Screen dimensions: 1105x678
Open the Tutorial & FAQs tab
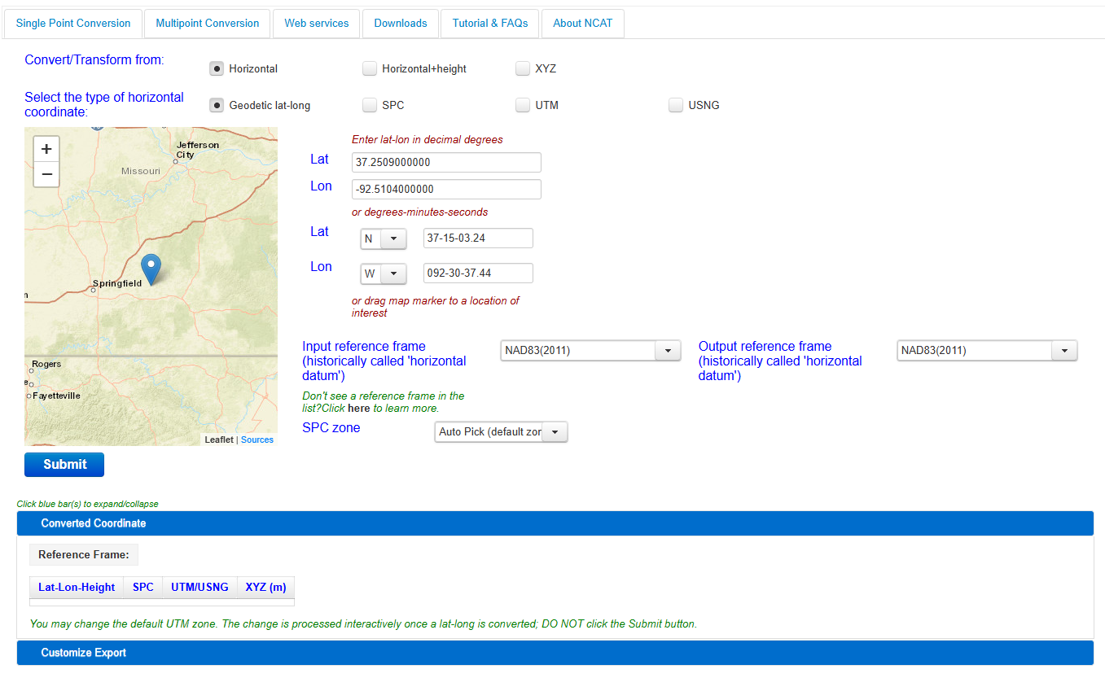pos(490,24)
